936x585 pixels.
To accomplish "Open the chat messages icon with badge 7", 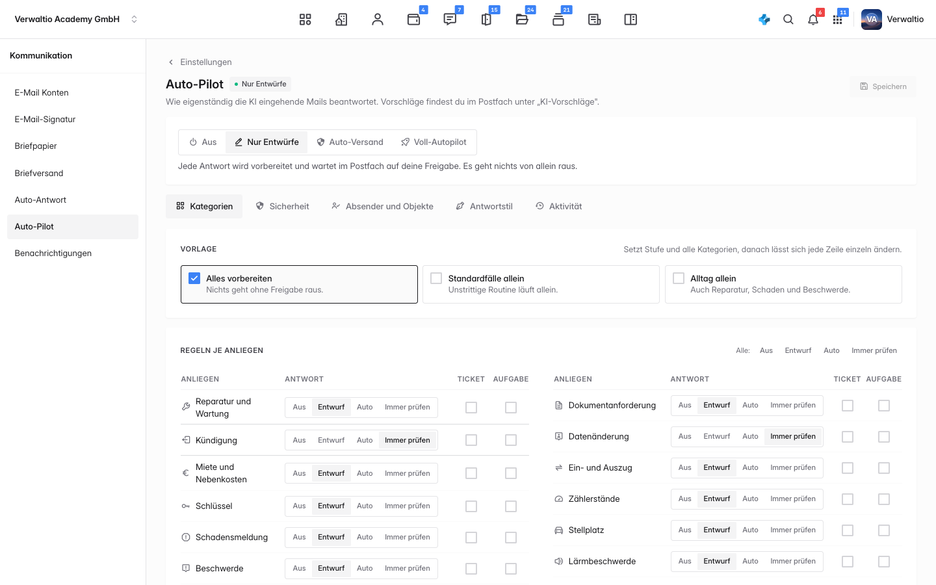I will [x=450, y=19].
